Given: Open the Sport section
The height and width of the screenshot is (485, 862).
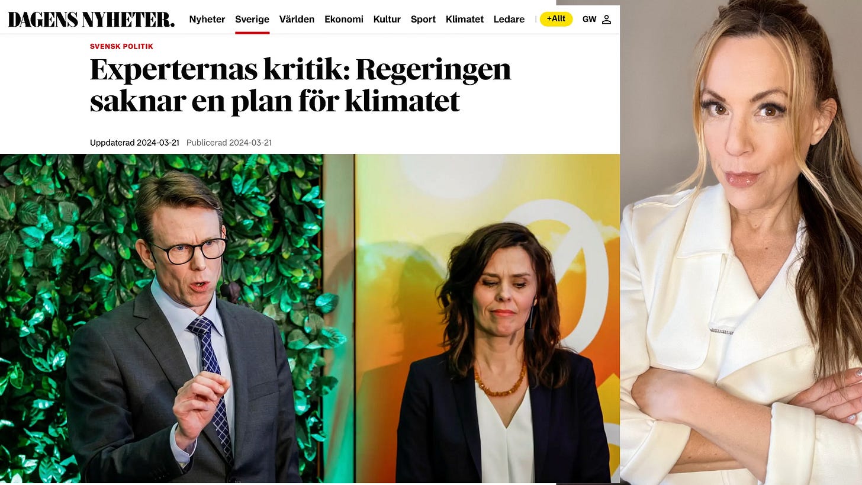Looking at the screenshot, I should [423, 20].
